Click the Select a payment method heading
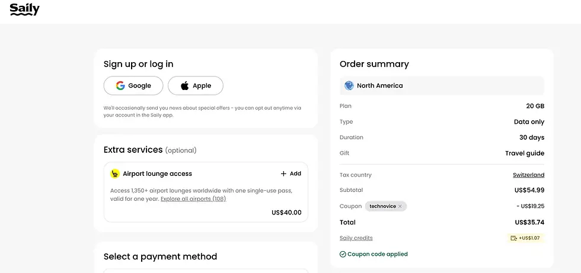This screenshot has height=273, width=581. (161, 256)
